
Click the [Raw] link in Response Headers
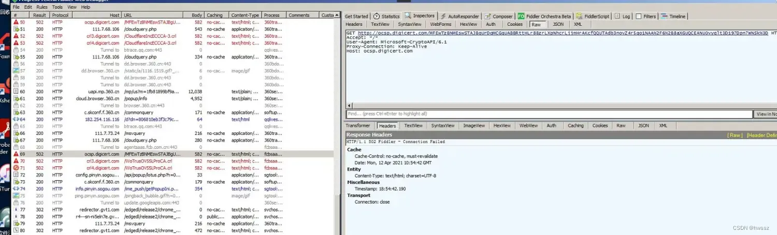735,135
